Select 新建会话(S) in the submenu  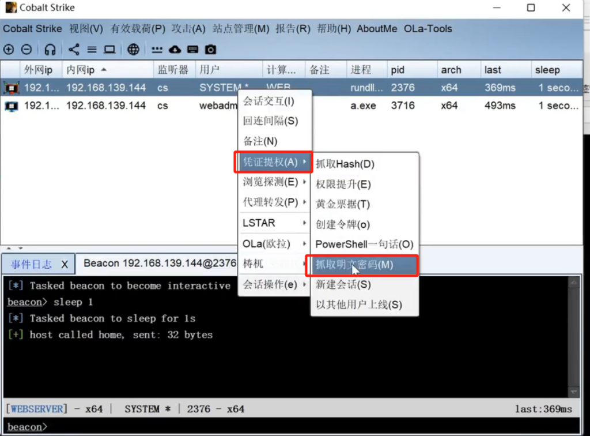[x=364, y=285]
